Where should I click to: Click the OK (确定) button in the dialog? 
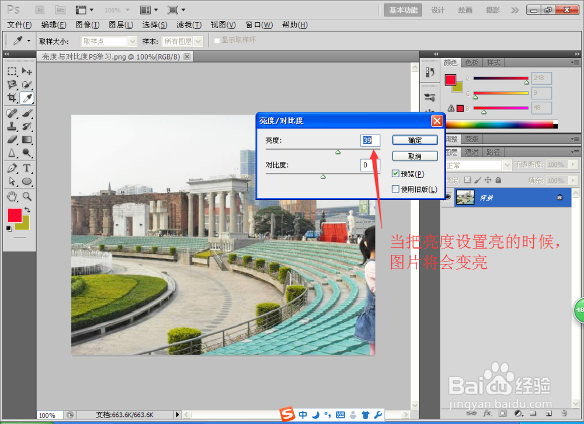click(415, 140)
